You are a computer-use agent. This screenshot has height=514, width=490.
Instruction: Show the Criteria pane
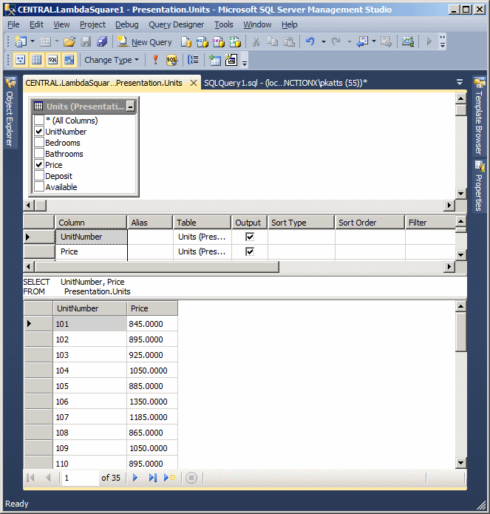coord(36,60)
